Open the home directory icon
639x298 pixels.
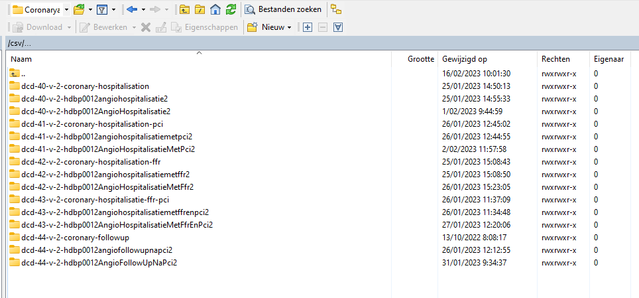tap(215, 9)
